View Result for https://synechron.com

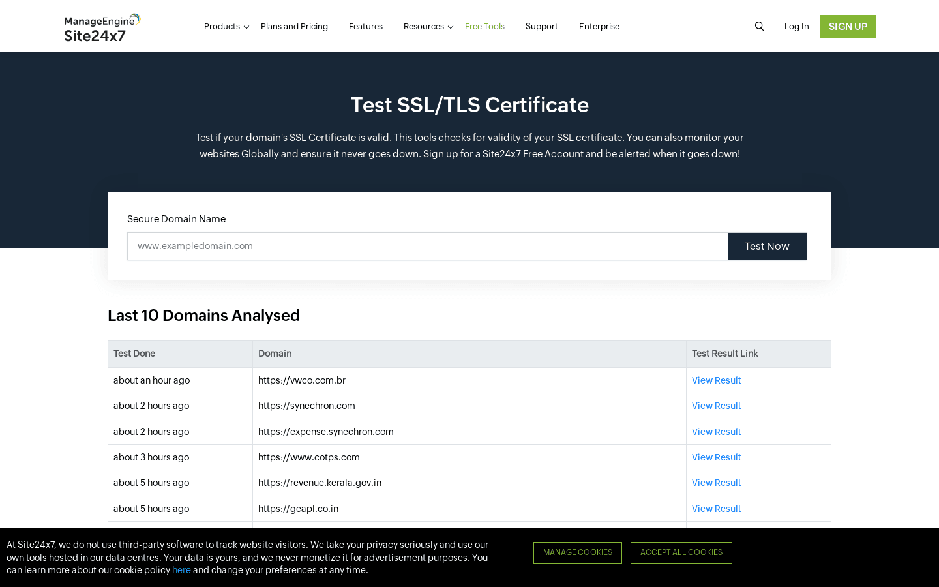(716, 406)
